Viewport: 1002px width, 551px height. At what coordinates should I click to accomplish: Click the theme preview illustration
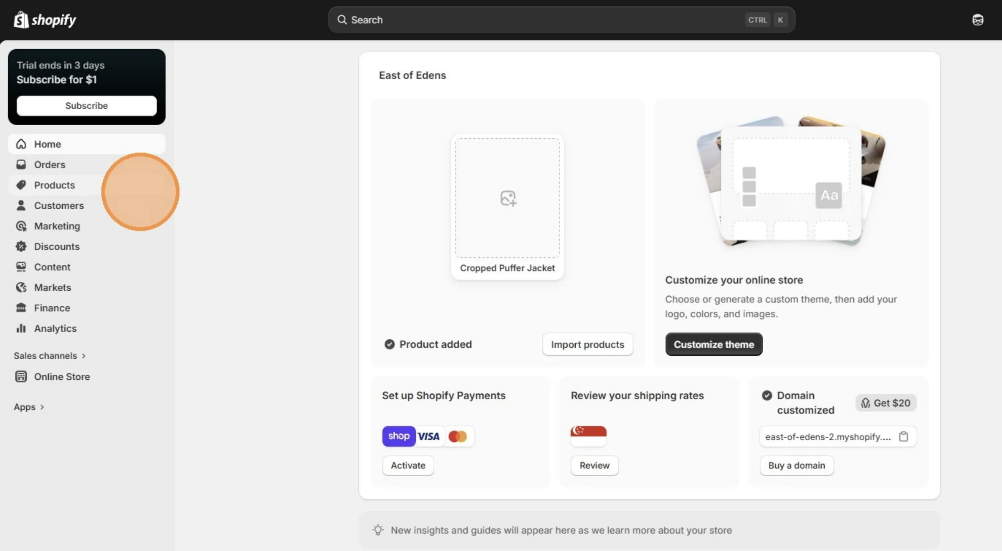click(791, 180)
